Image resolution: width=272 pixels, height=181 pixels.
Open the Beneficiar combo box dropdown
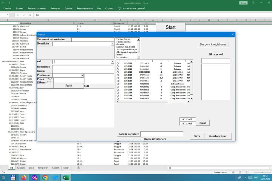pyautogui.click(x=113, y=44)
